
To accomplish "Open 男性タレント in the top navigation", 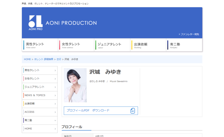I will pyautogui.click(x=40, y=45).
